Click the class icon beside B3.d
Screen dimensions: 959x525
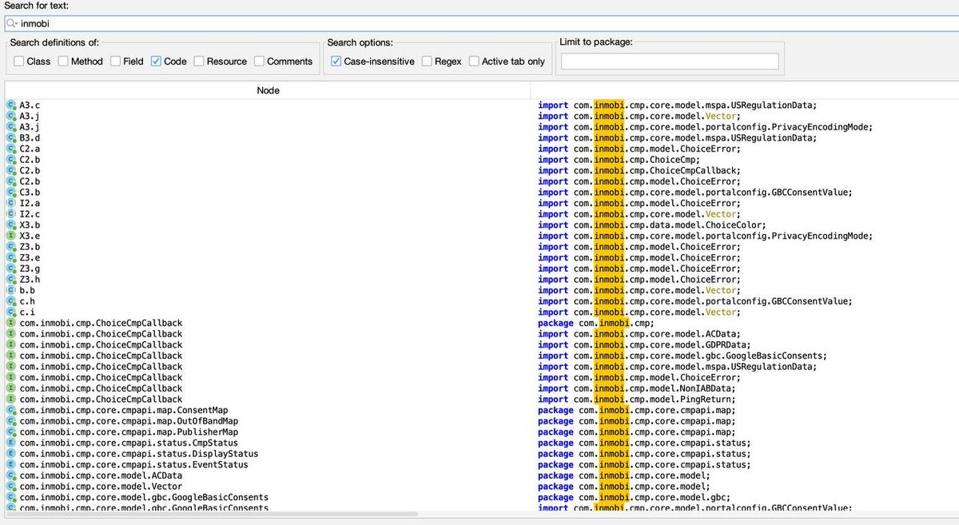click(x=11, y=137)
